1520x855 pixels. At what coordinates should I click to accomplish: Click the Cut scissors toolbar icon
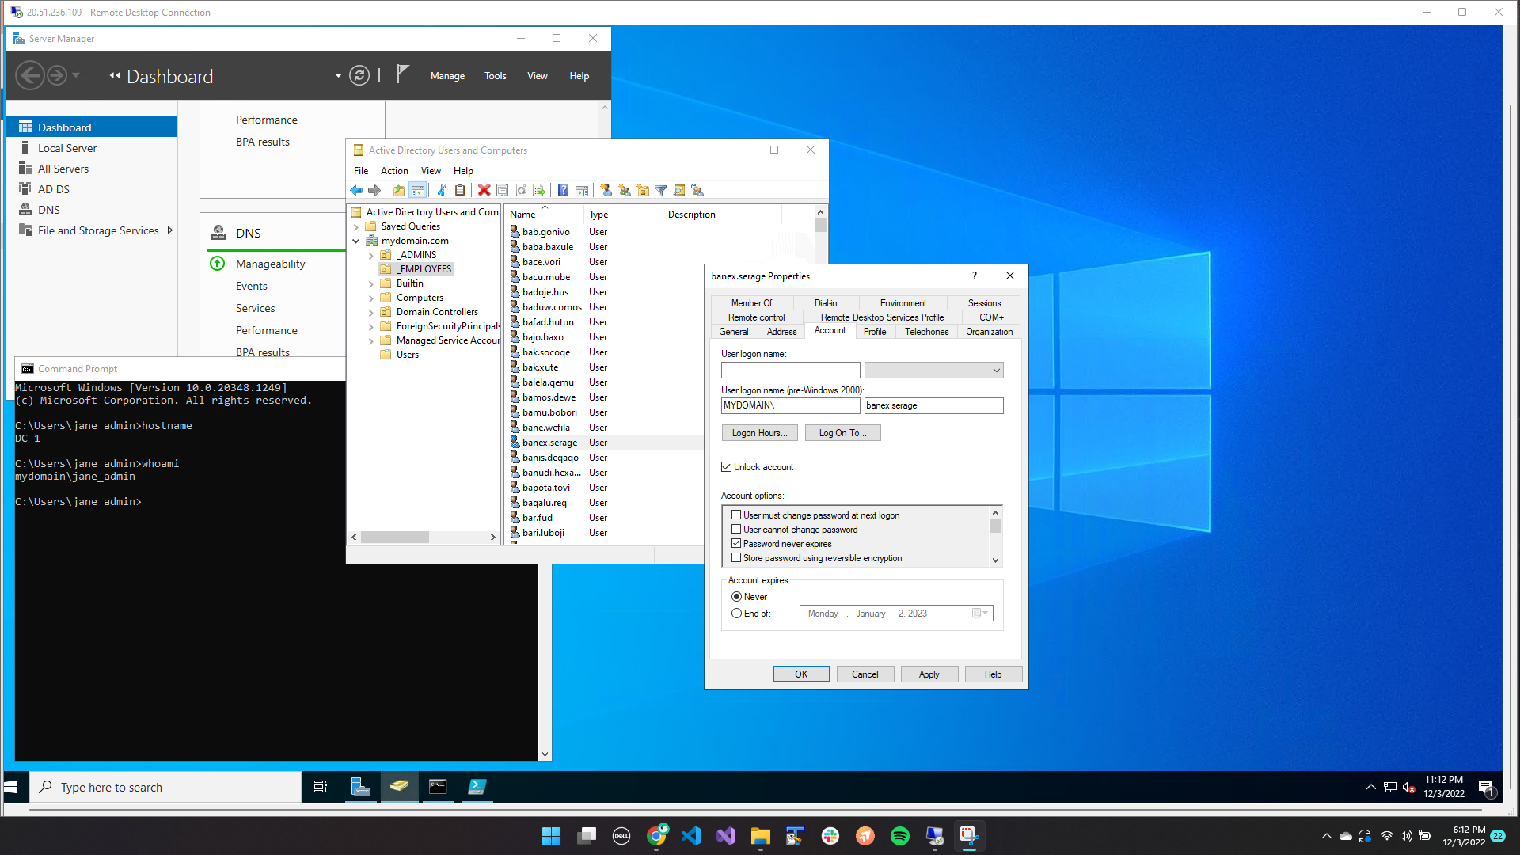tap(442, 190)
